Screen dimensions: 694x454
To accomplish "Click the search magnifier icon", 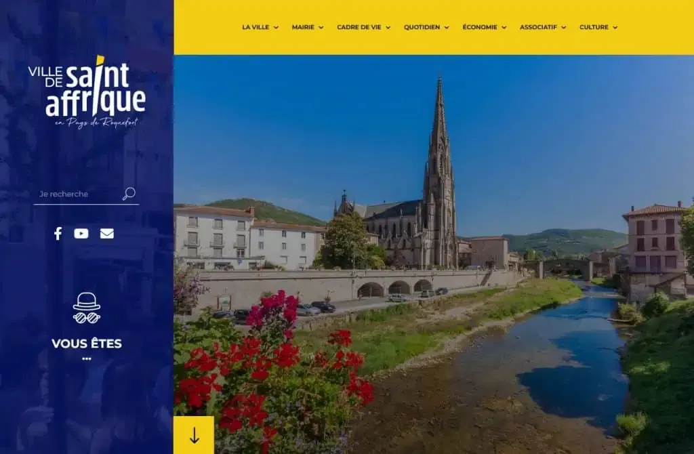I will [x=127, y=194].
